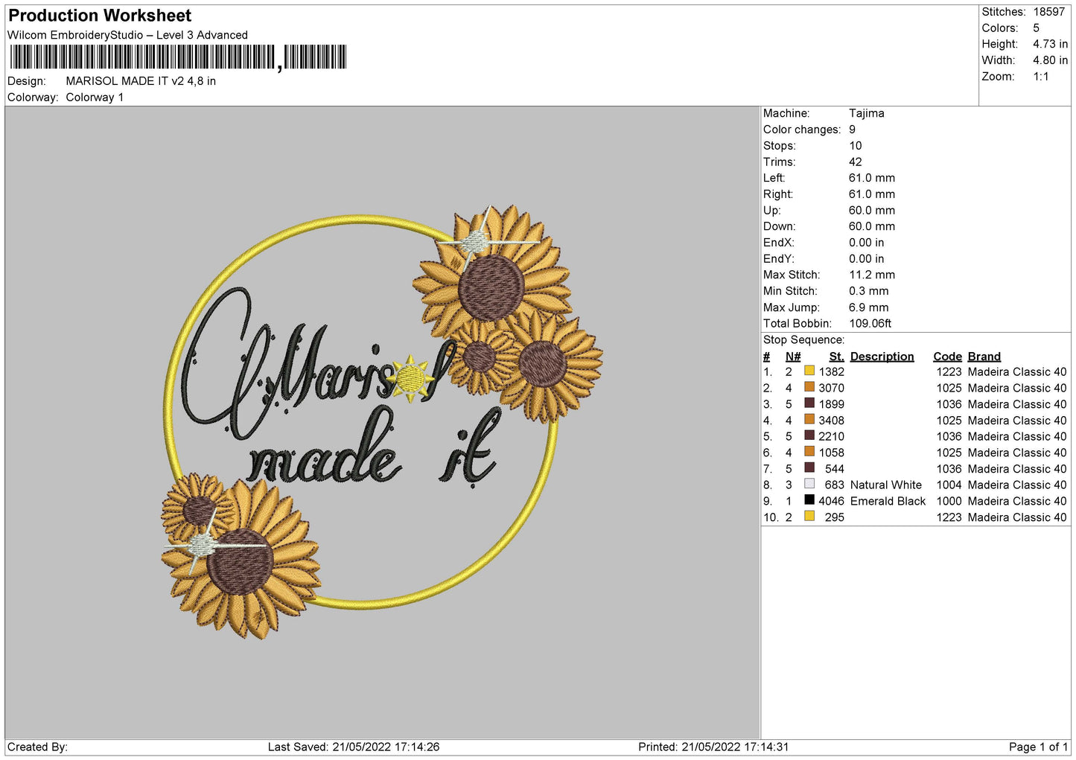Click the Wilcom EmbroideryStudio Level 3 Advanced line
This screenshot has height=760, width=1076.
[x=127, y=35]
